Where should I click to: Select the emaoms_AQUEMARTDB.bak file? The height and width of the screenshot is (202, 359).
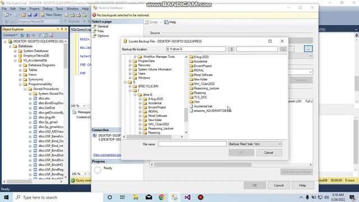click(210, 111)
